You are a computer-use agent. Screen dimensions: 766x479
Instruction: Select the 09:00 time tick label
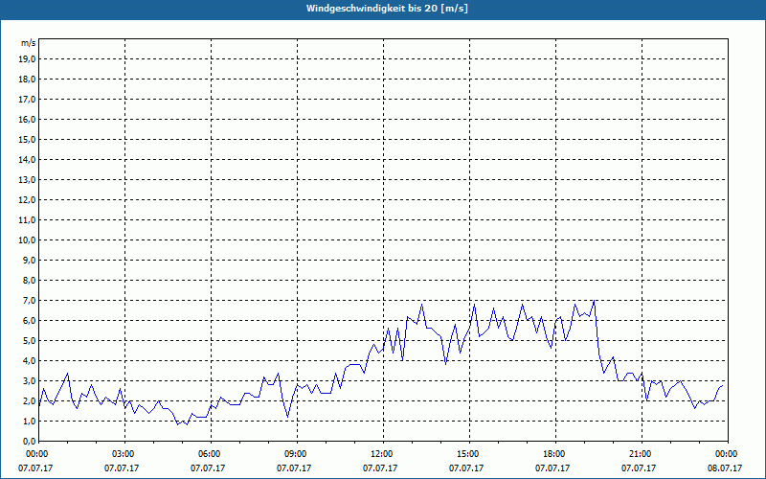tap(297, 454)
